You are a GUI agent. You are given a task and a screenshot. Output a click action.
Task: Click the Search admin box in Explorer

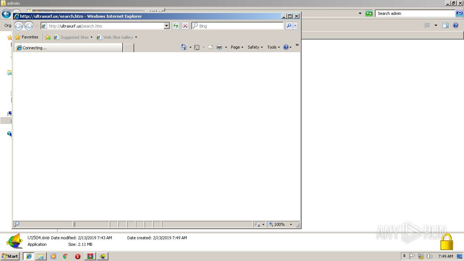point(415,13)
